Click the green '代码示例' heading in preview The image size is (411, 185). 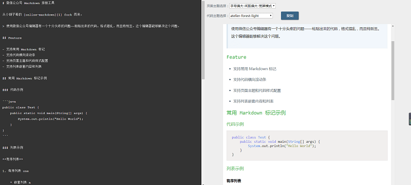coord(235,124)
